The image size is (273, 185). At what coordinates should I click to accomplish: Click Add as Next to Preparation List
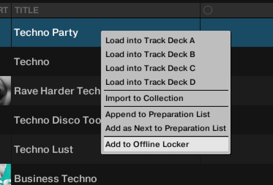[x=165, y=128]
